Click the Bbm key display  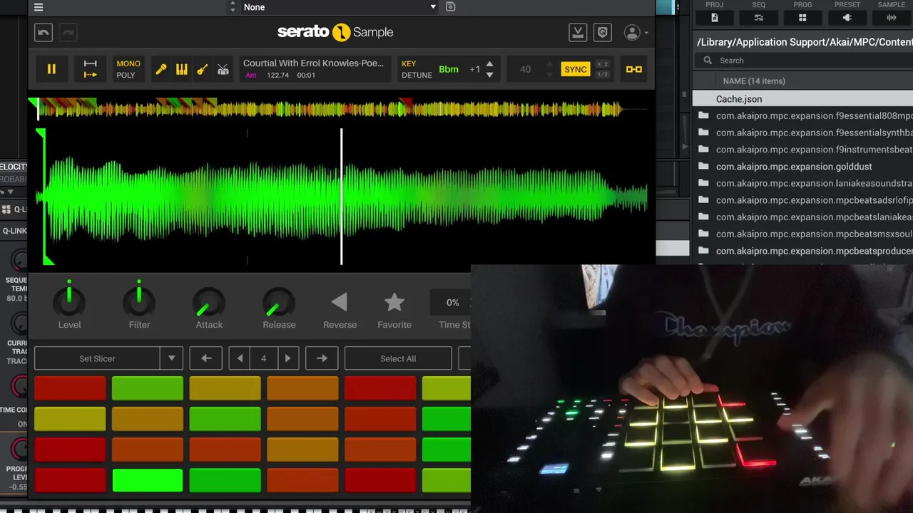[449, 69]
